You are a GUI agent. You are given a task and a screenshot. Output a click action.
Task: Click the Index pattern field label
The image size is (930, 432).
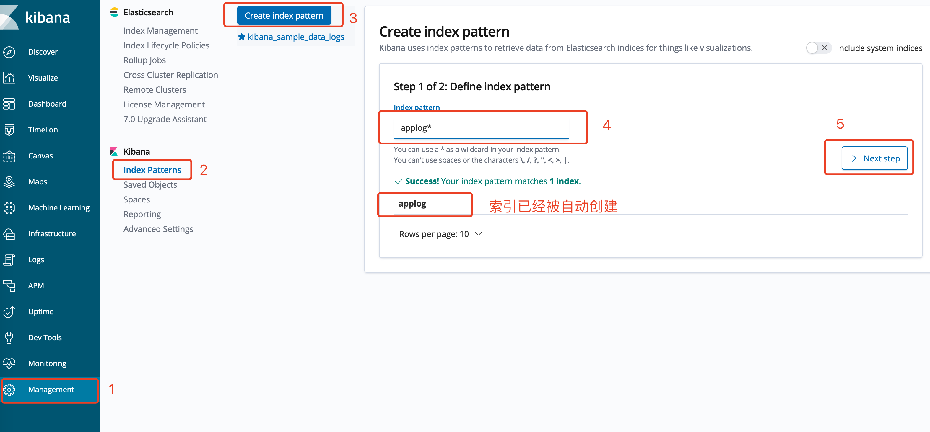click(x=417, y=107)
